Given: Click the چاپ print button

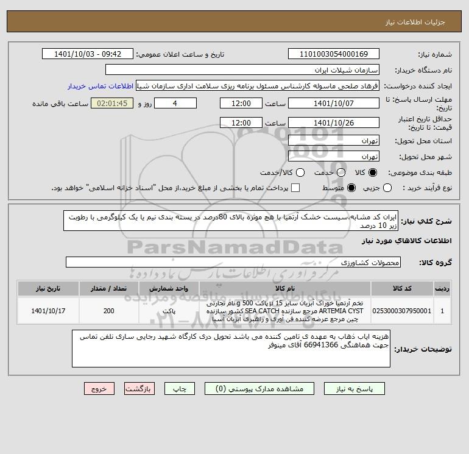Looking at the screenshot, I should [x=180, y=388].
